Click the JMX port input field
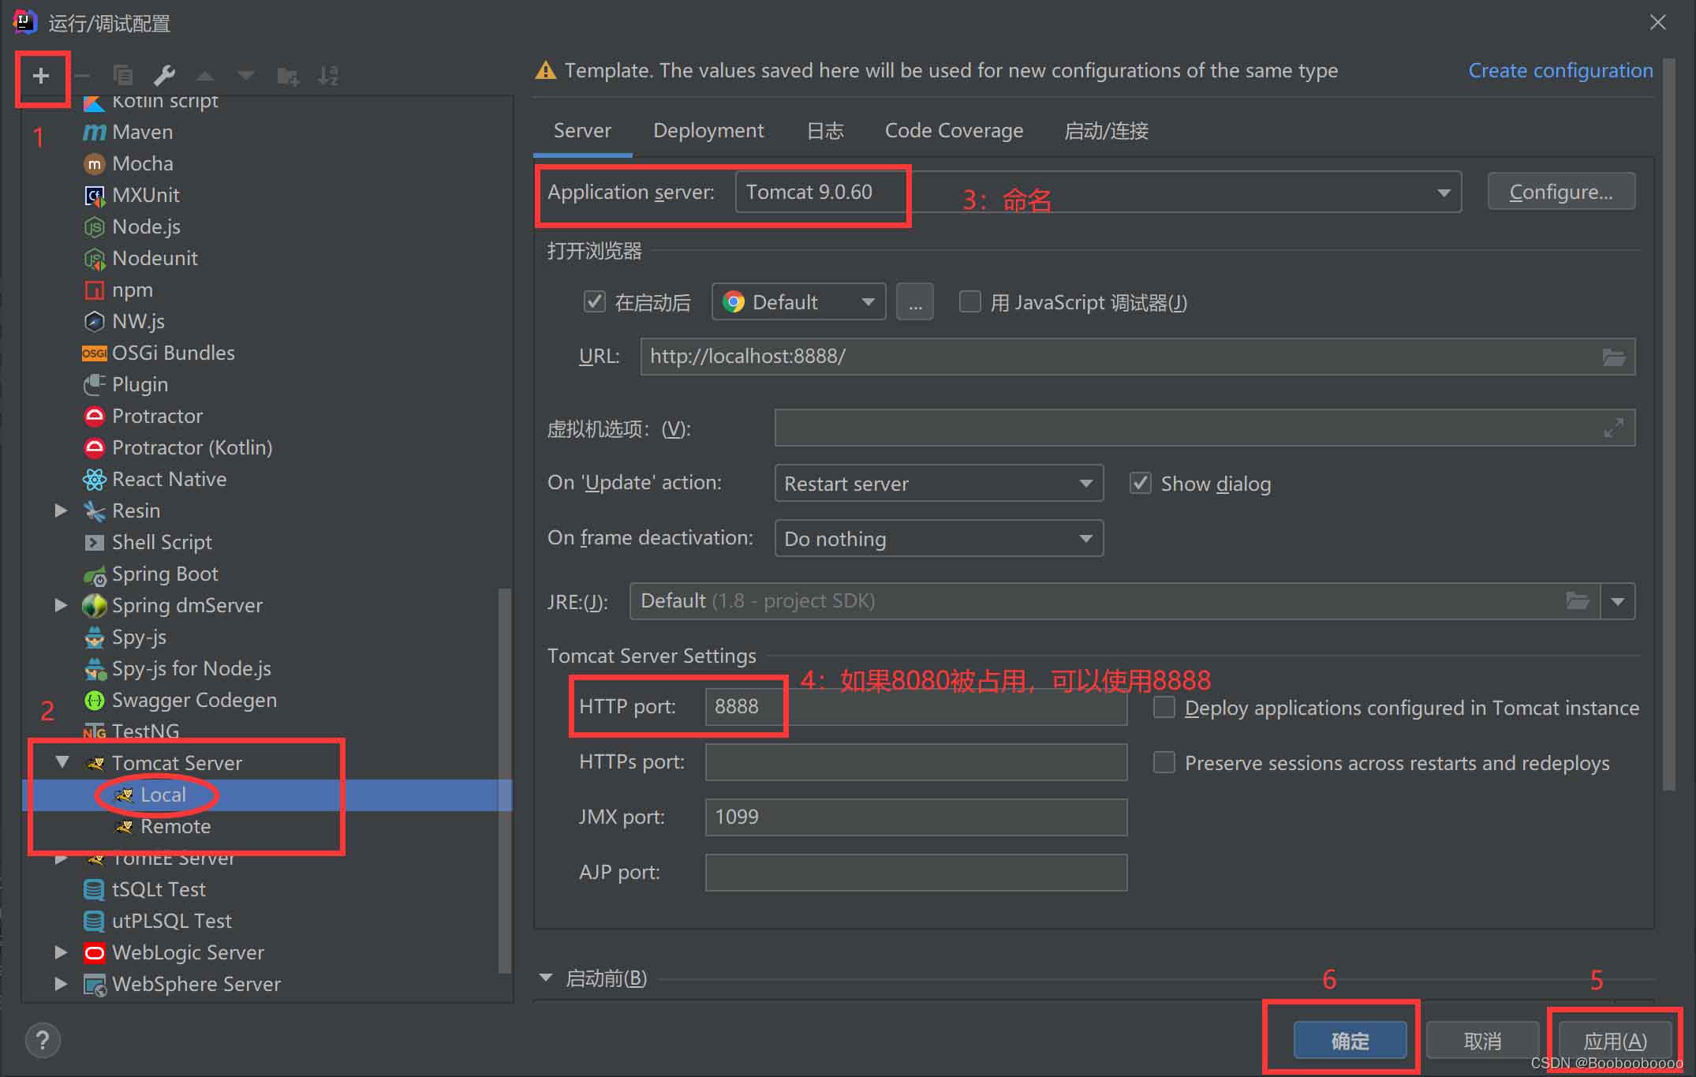Image resolution: width=1696 pixels, height=1077 pixels. click(916, 817)
